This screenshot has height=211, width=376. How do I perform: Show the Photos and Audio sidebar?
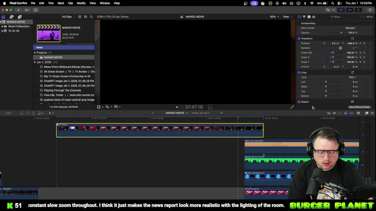point(11,17)
